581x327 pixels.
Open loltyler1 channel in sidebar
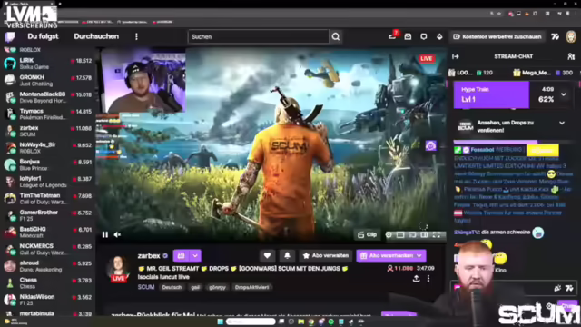pyautogui.click(x=48, y=182)
